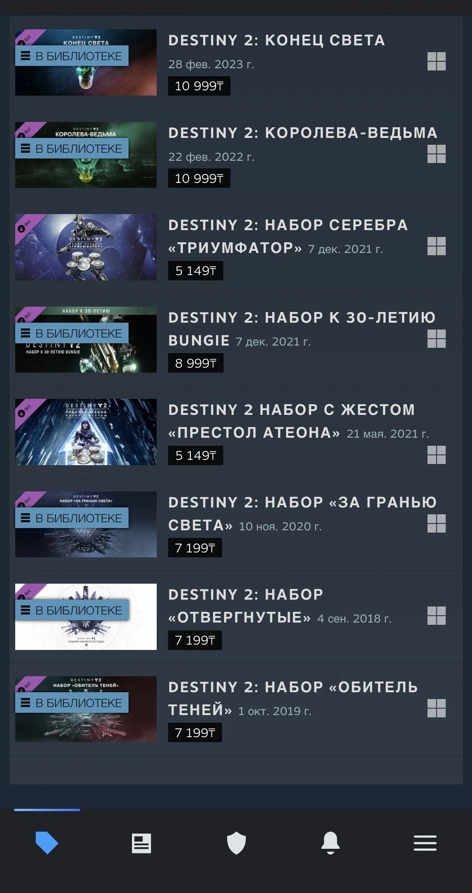Click the Windows icon beside набор «Отвергнутые»
Screen dimensions: 472x893
tap(437, 616)
